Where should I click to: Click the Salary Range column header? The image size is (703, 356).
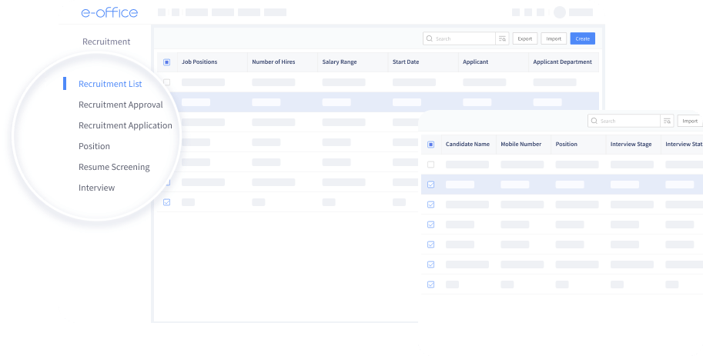340,62
